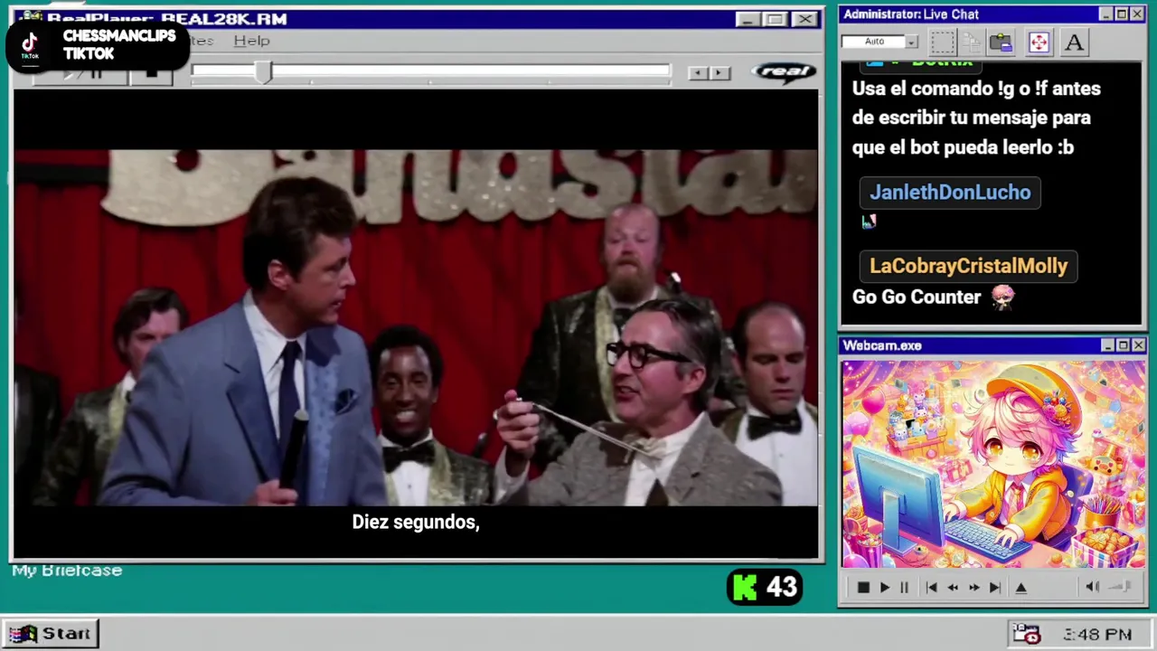The height and width of the screenshot is (651, 1157).
Task: Click the eject icon in Webcam.exe
Action: click(x=1021, y=588)
